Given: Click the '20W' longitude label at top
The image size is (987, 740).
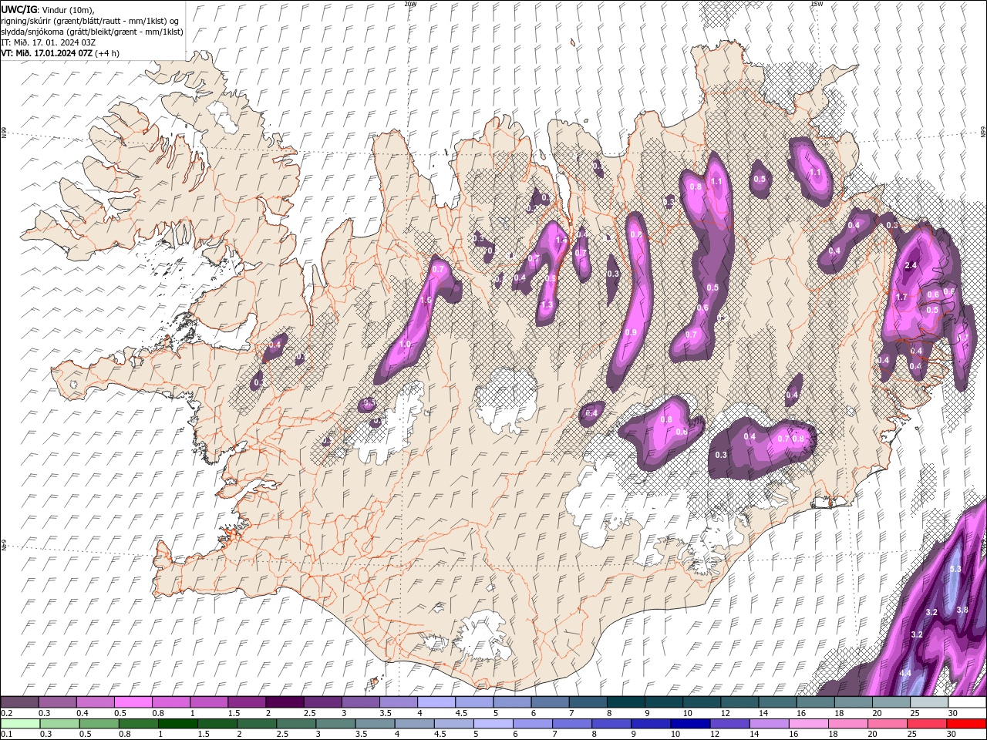Looking at the screenshot, I should 410,4.
